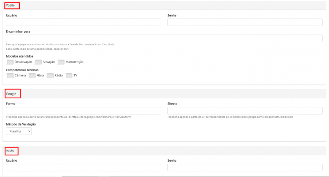Enable the Câmera competency switch
The image size is (329, 177).
[10, 76]
